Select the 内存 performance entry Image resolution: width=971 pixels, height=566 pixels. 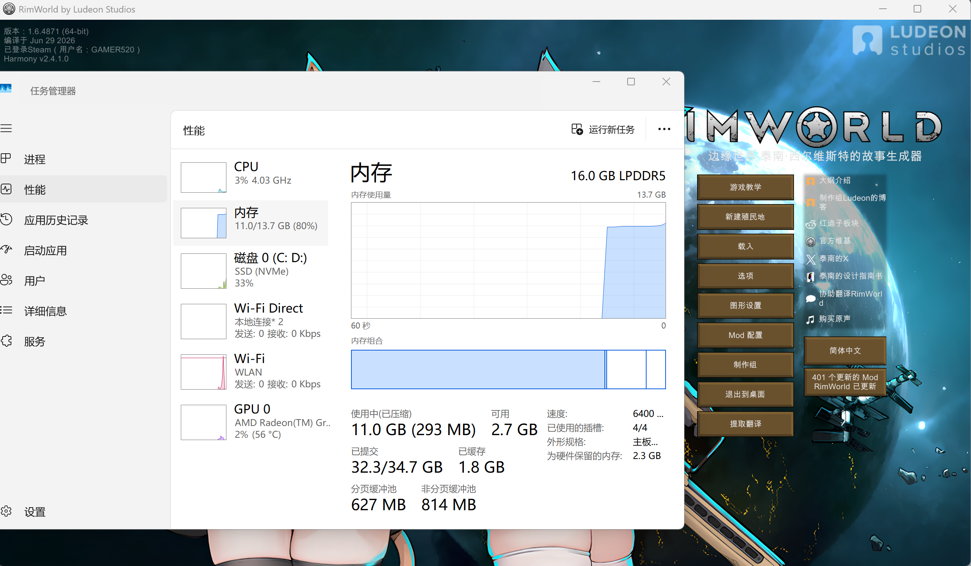[x=251, y=223]
